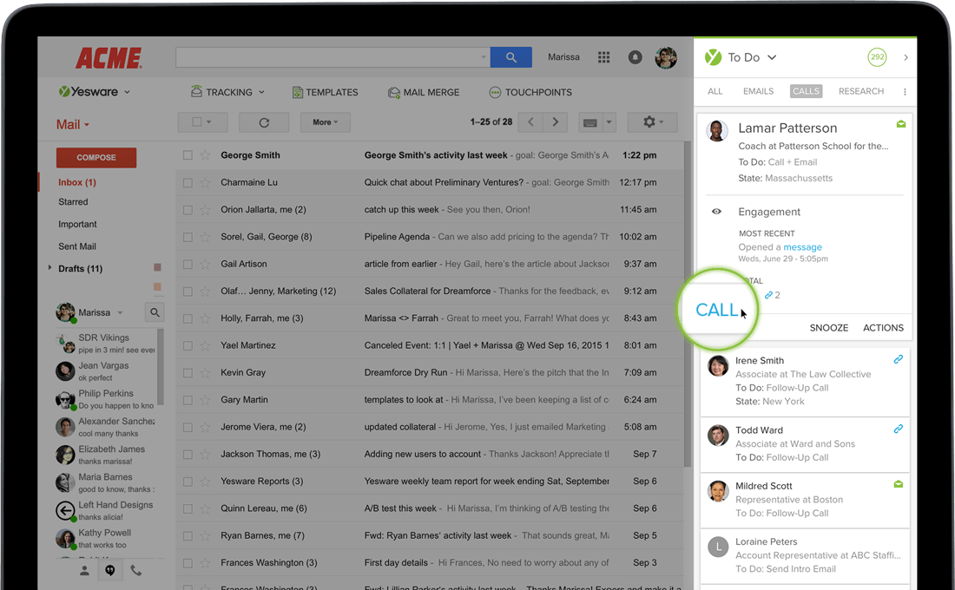
Task: Click the CALL button for Lamar Patterson
Action: 717,310
